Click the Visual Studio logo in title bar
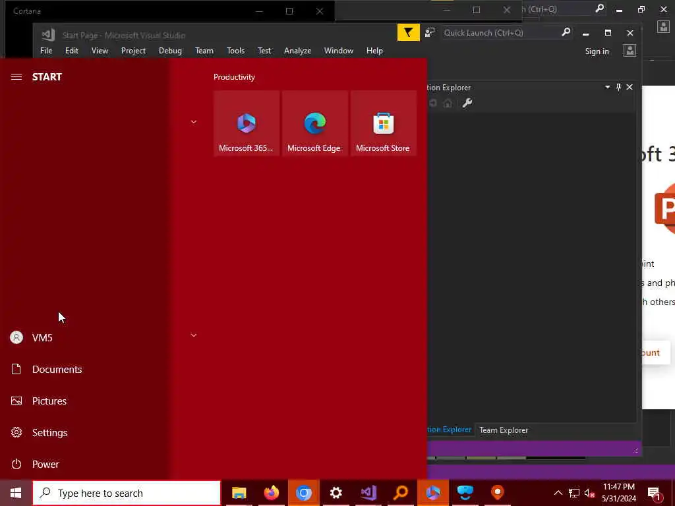Image resolution: width=675 pixels, height=506 pixels. click(x=48, y=34)
